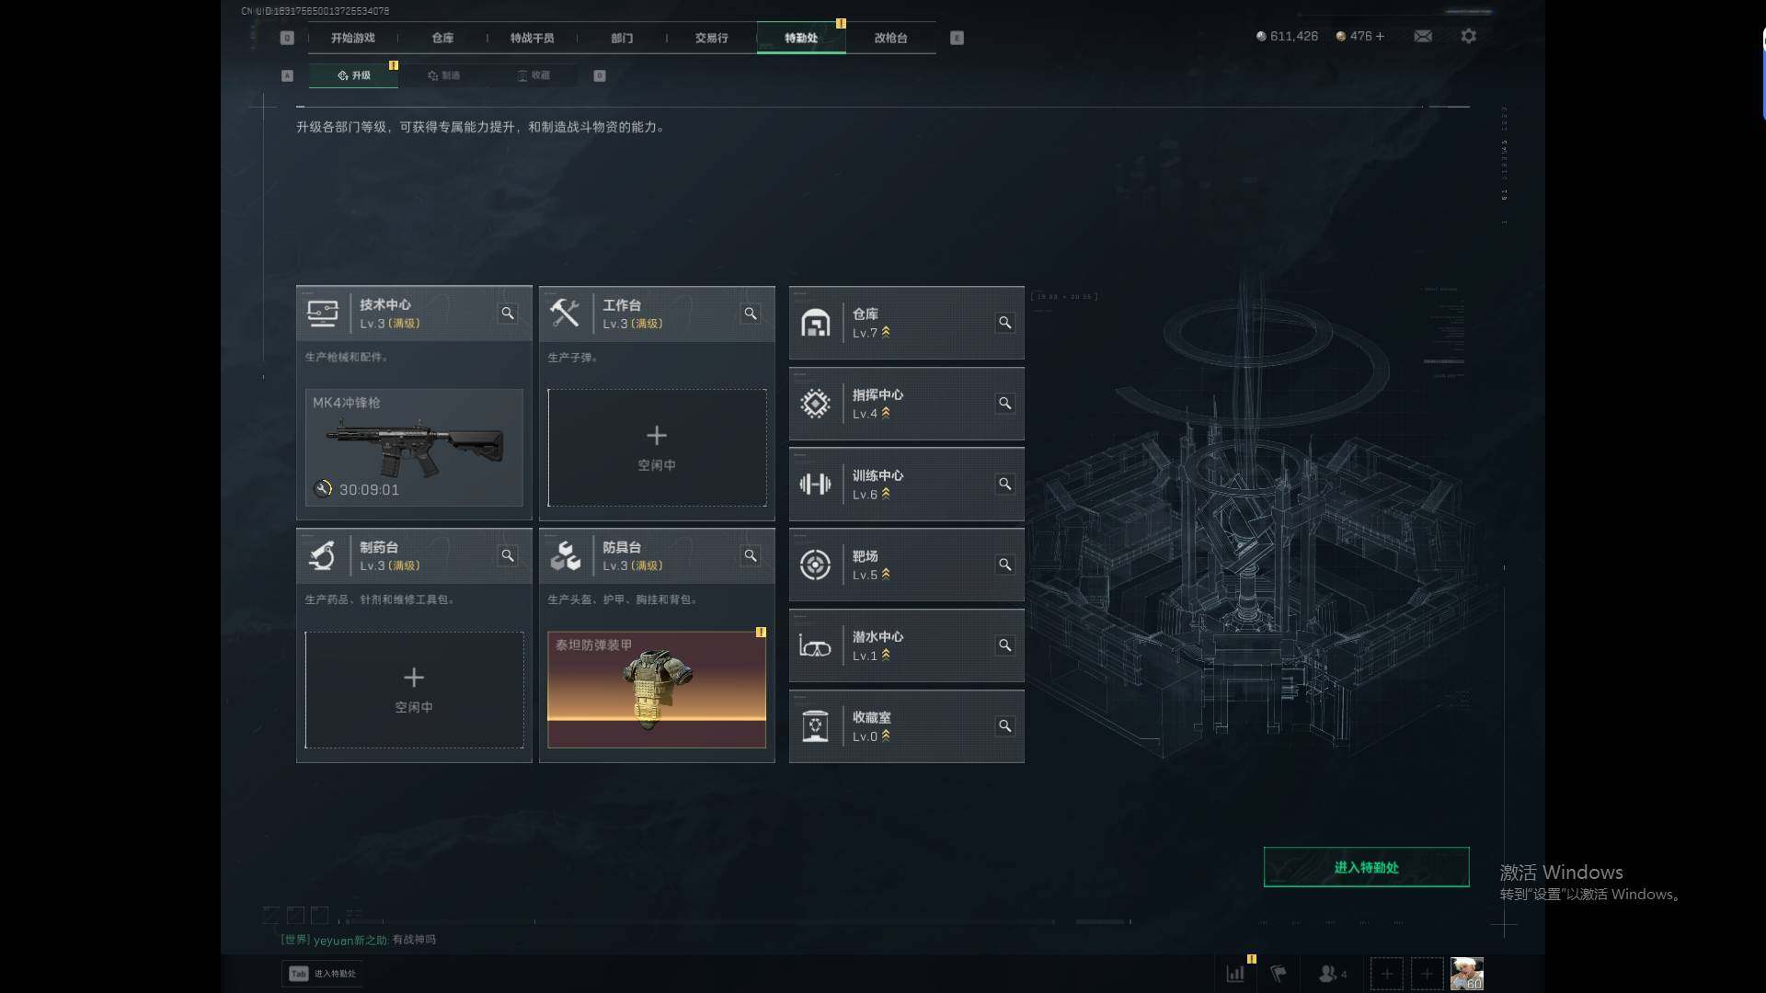1766x993 pixels.
Task: Click the magnifier icon on 工作台
Action: (x=751, y=314)
